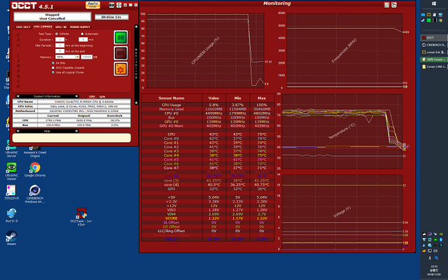Click idle minutes at the end field

[59, 51]
